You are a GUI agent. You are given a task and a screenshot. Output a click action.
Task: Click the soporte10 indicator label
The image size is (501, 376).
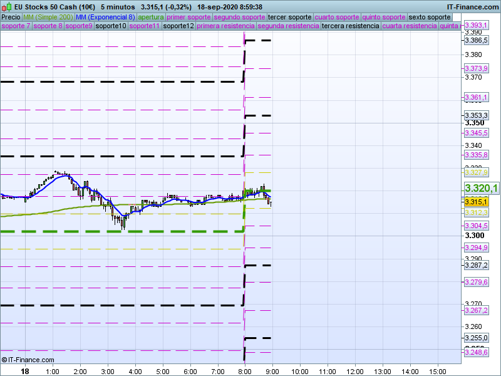click(x=111, y=26)
